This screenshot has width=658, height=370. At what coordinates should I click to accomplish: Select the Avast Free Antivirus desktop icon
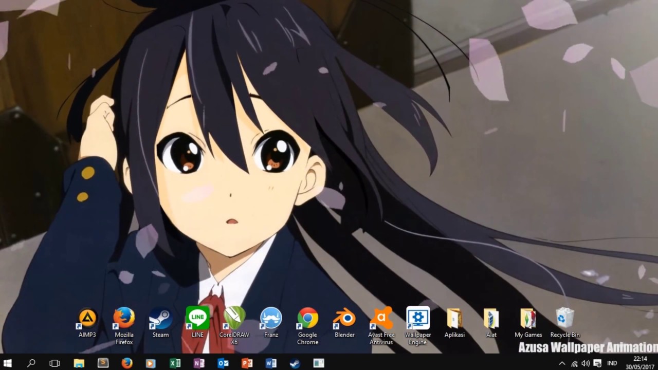[381, 326]
